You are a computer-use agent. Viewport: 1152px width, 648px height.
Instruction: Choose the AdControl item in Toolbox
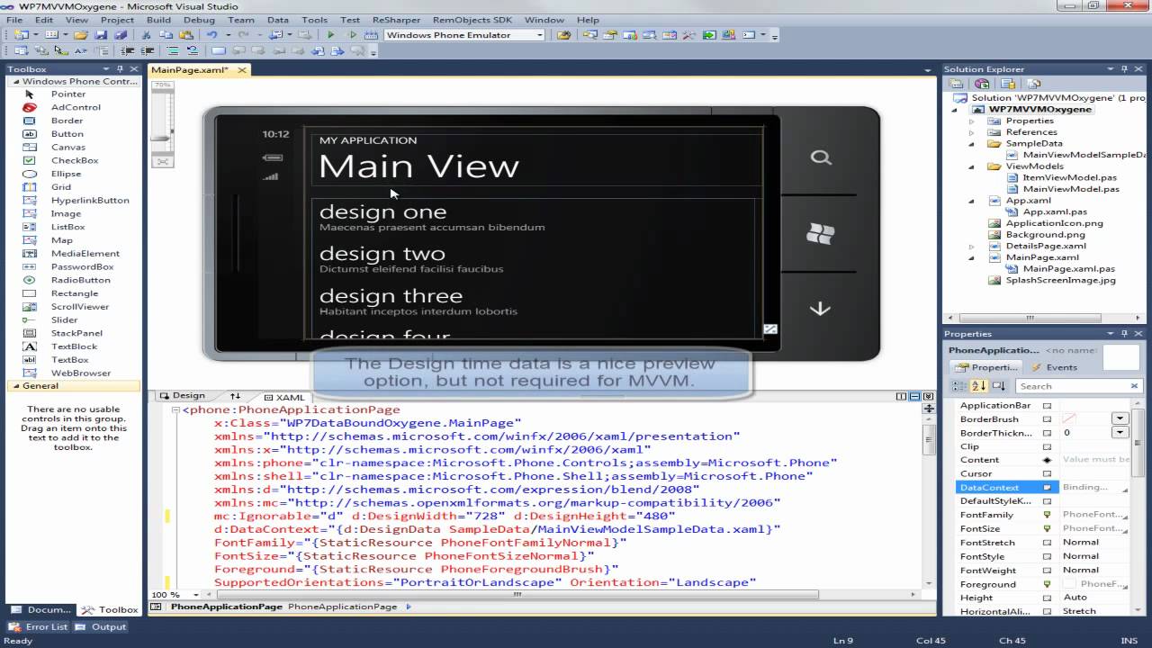pos(76,107)
